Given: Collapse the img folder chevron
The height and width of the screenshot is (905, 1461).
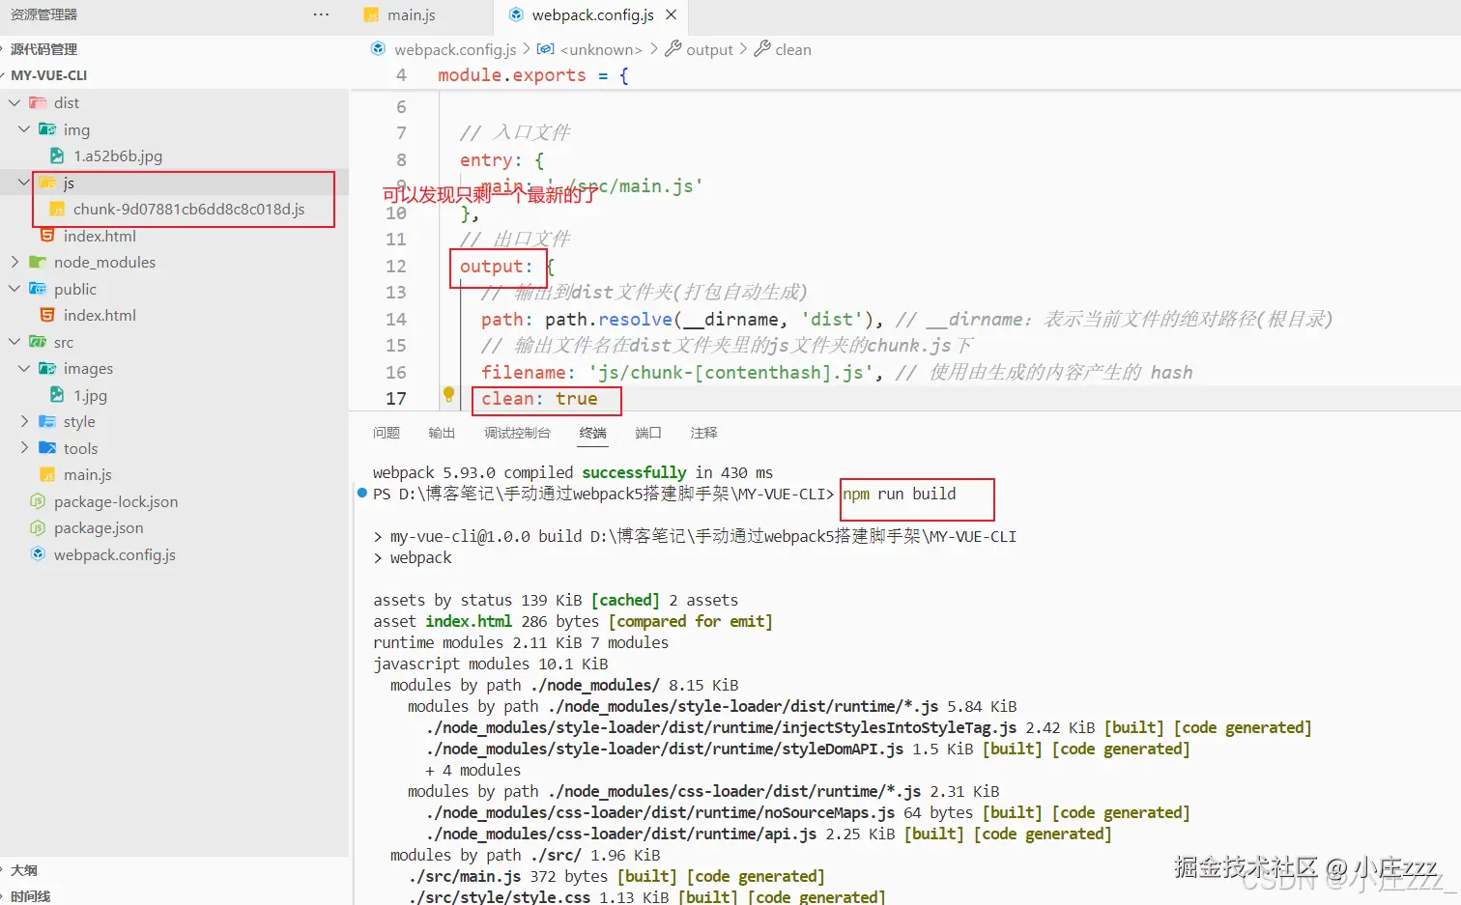Looking at the screenshot, I should 24,129.
